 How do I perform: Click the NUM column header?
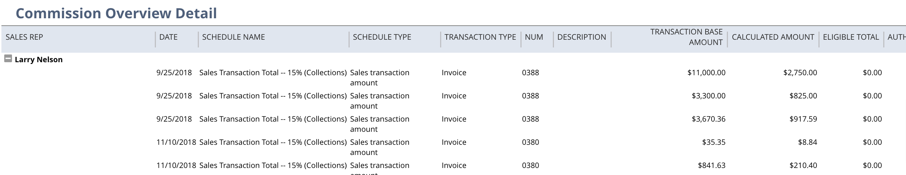pos(534,37)
